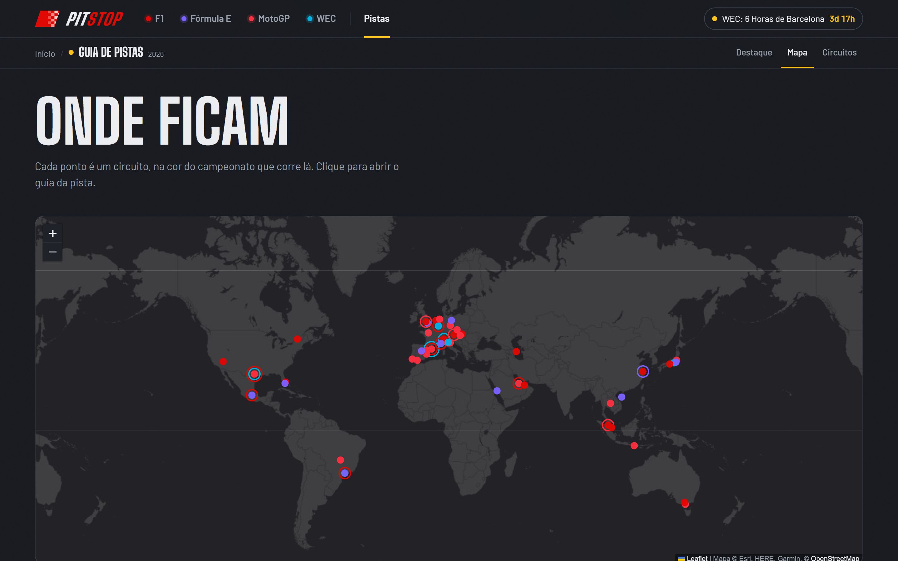Switch to the Destaque tab

tap(754, 52)
